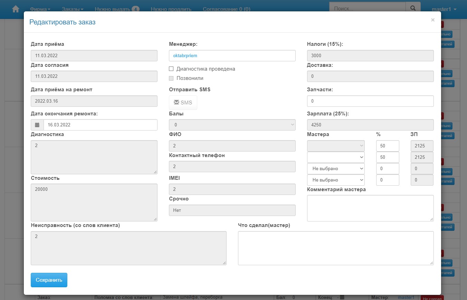The width and height of the screenshot is (467, 300).
Task: Click the Не сделал button in background row
Action: tap(432, 298)
